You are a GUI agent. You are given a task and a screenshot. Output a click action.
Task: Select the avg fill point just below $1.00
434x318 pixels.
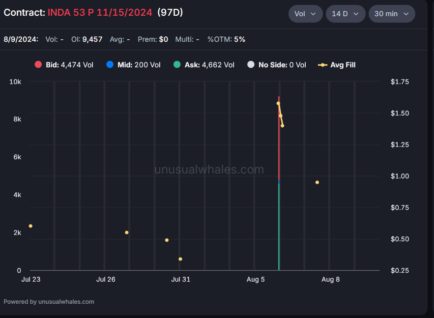[317, 182]
